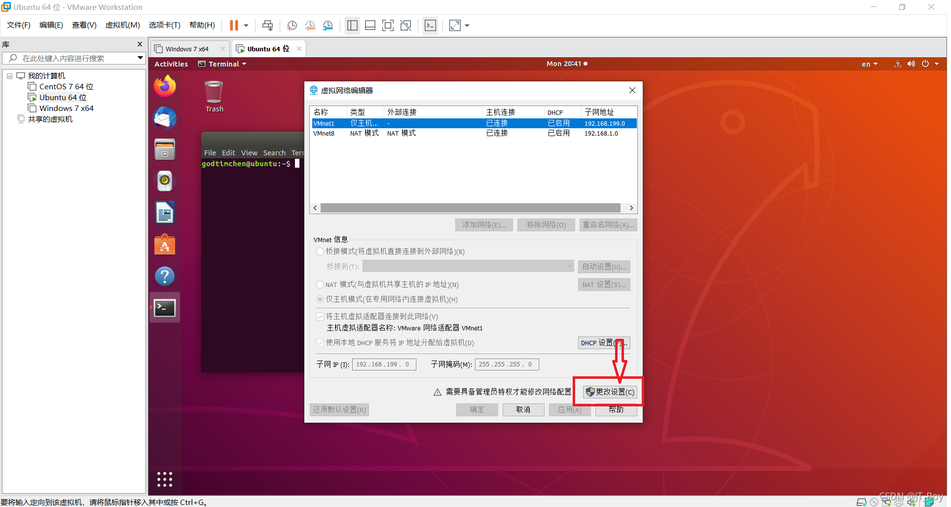Click right arrow of network list scrollbar
The height and width of the screenshot is (507, 951).
[x=631, y=208]
